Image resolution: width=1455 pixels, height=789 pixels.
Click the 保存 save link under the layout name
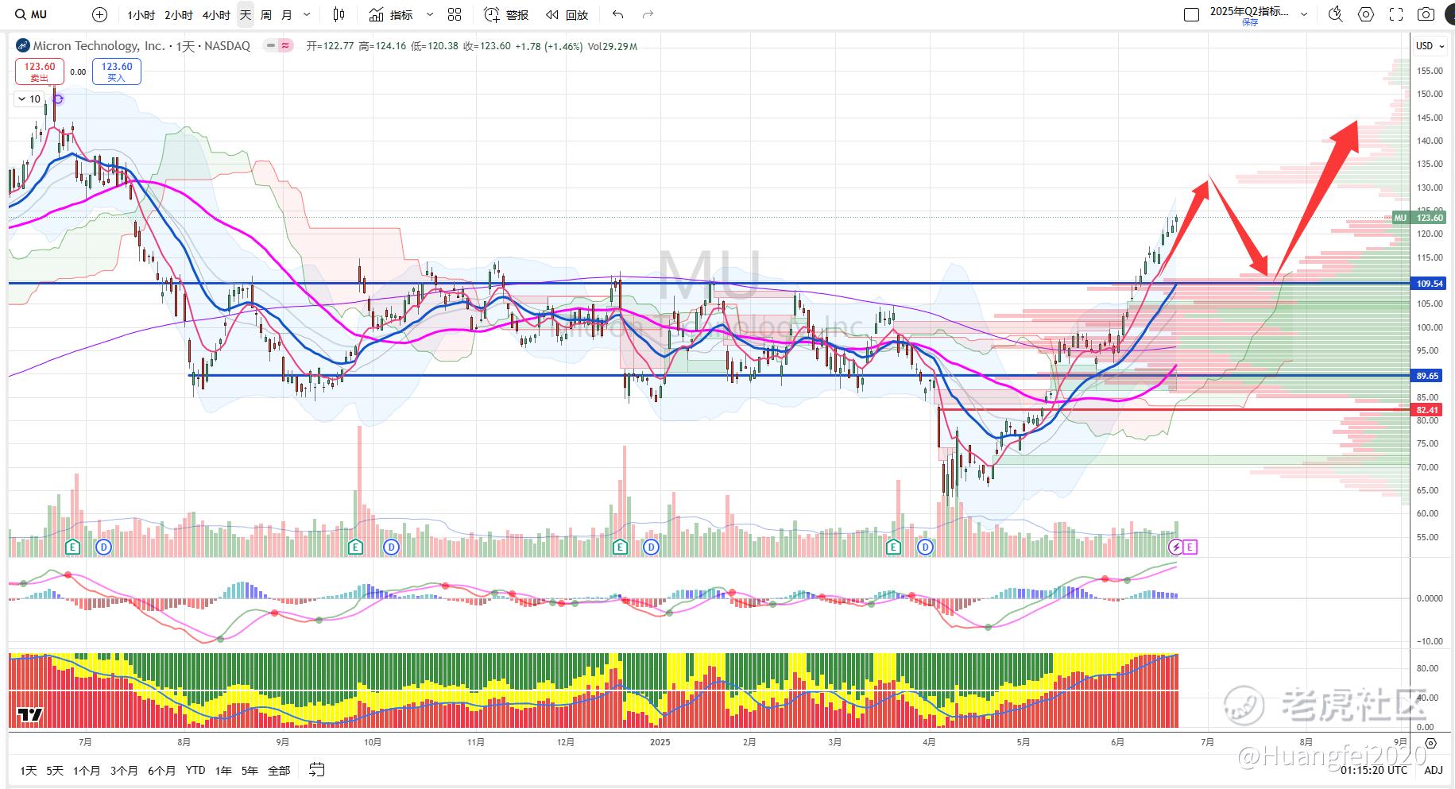pyautogui.click(x=1250, y=23)
